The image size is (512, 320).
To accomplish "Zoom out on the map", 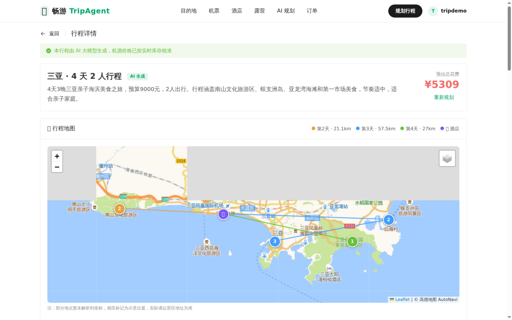I will (x=57, y=167).
